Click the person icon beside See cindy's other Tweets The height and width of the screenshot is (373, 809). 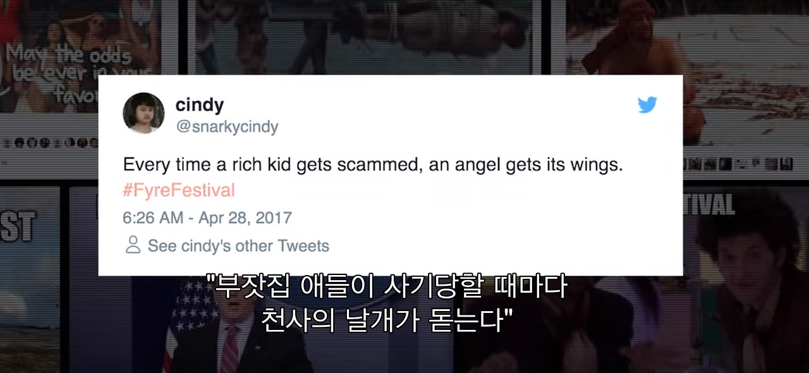[x=133, y=245]
